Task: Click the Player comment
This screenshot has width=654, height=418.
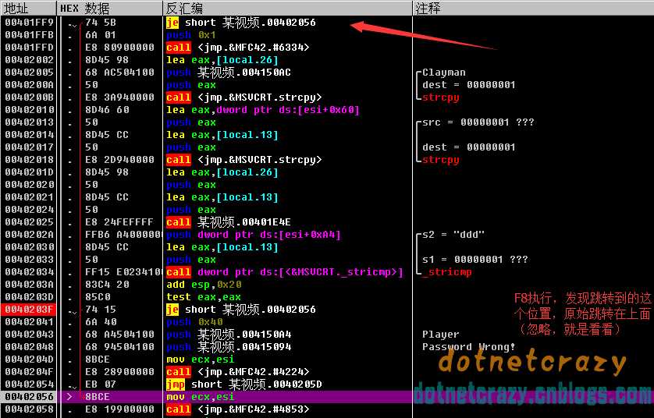Action: point(440,335)
